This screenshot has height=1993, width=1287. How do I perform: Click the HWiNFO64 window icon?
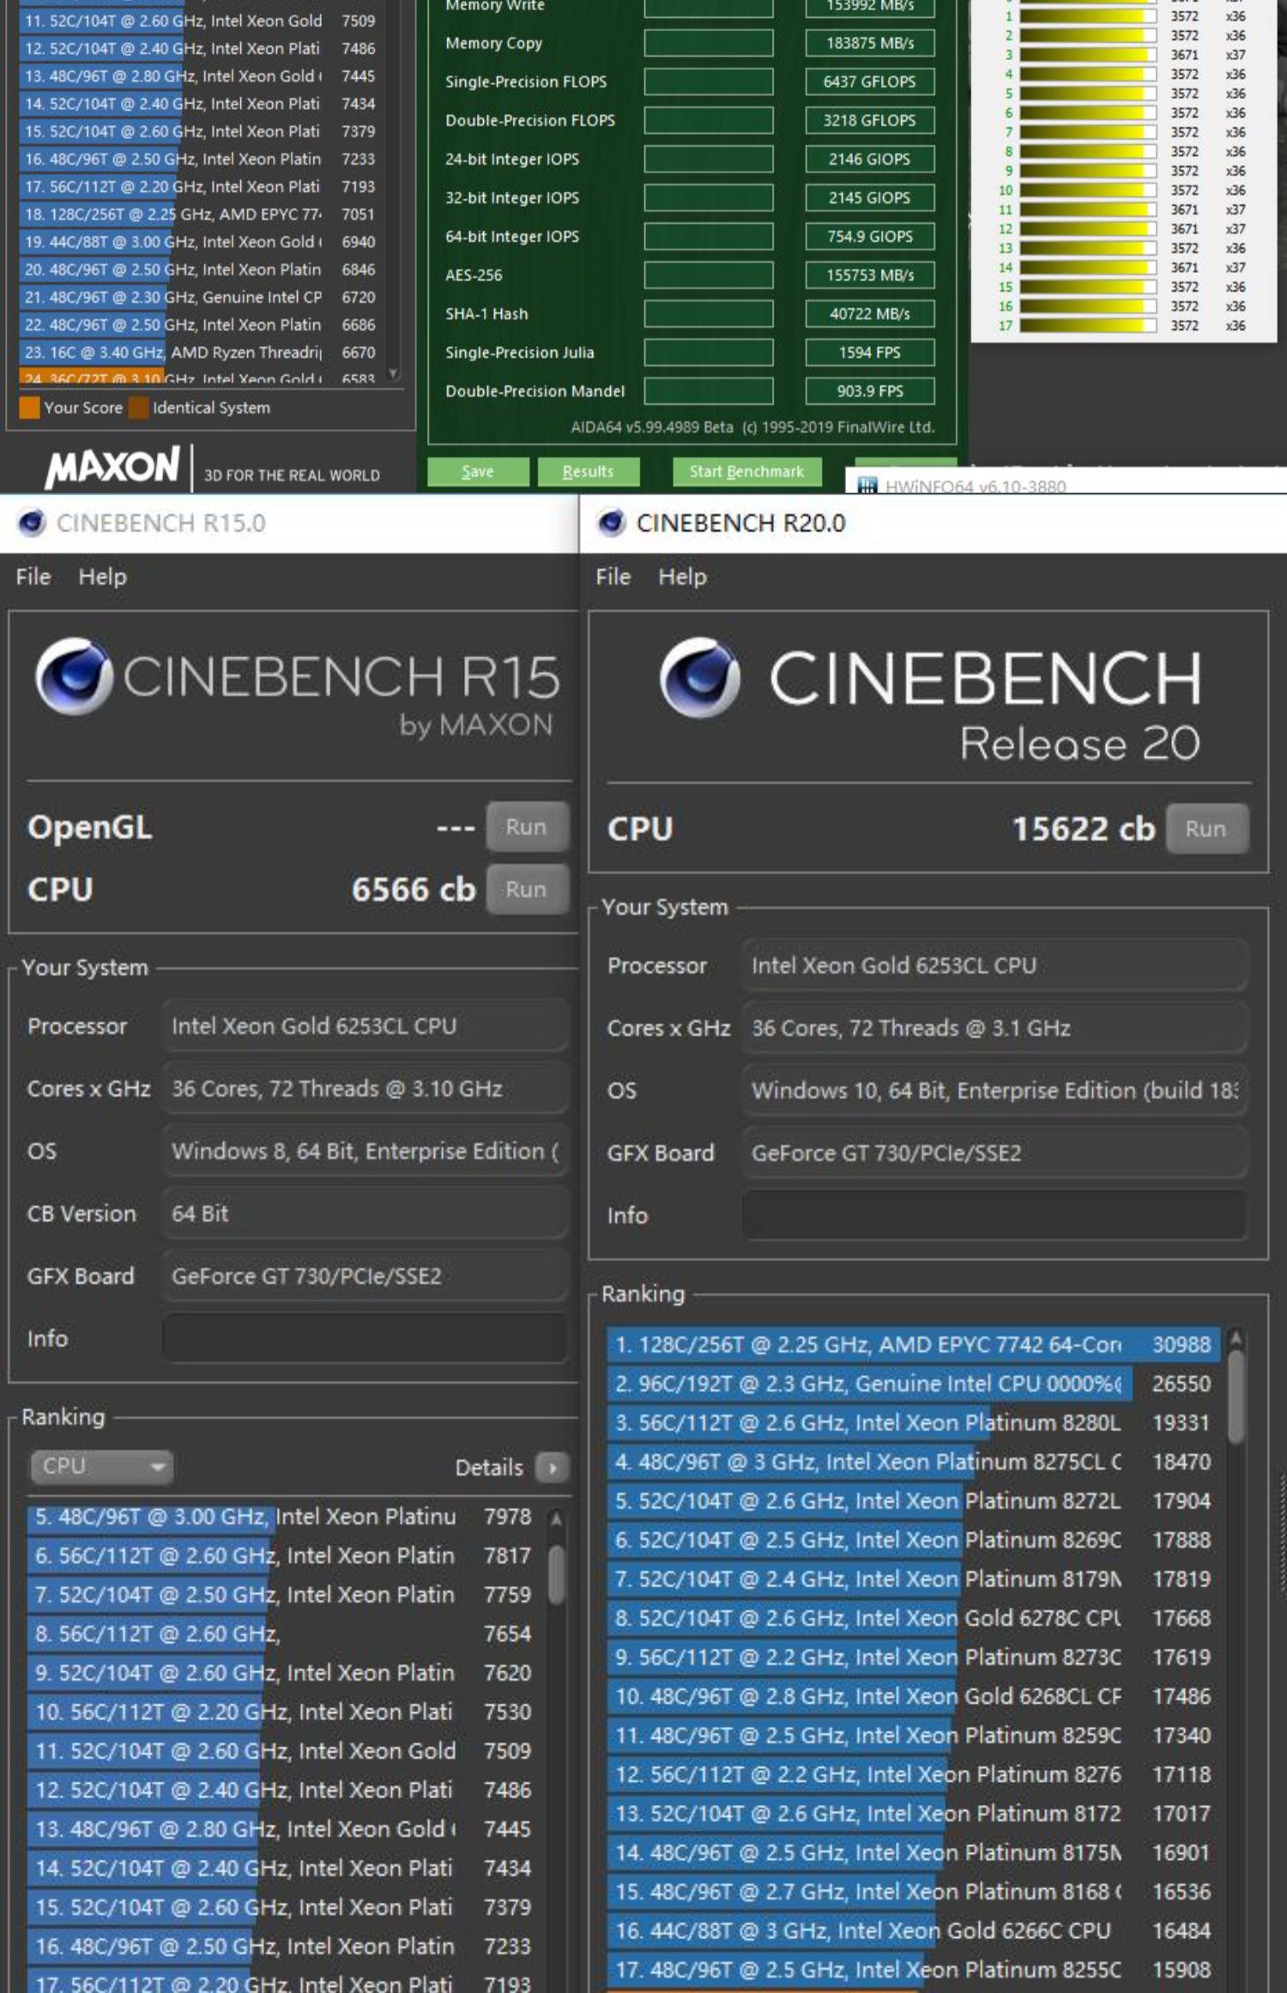click(867, 487)
